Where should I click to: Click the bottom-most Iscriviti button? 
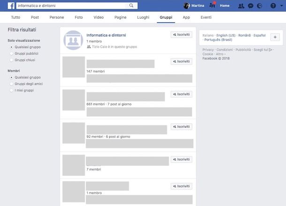(x=181, y=186)
